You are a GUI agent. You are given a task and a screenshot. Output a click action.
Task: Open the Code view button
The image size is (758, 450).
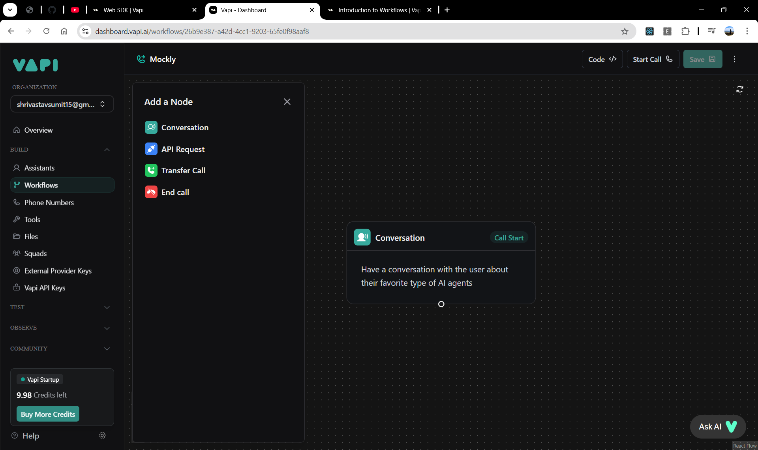pos(602,59)
